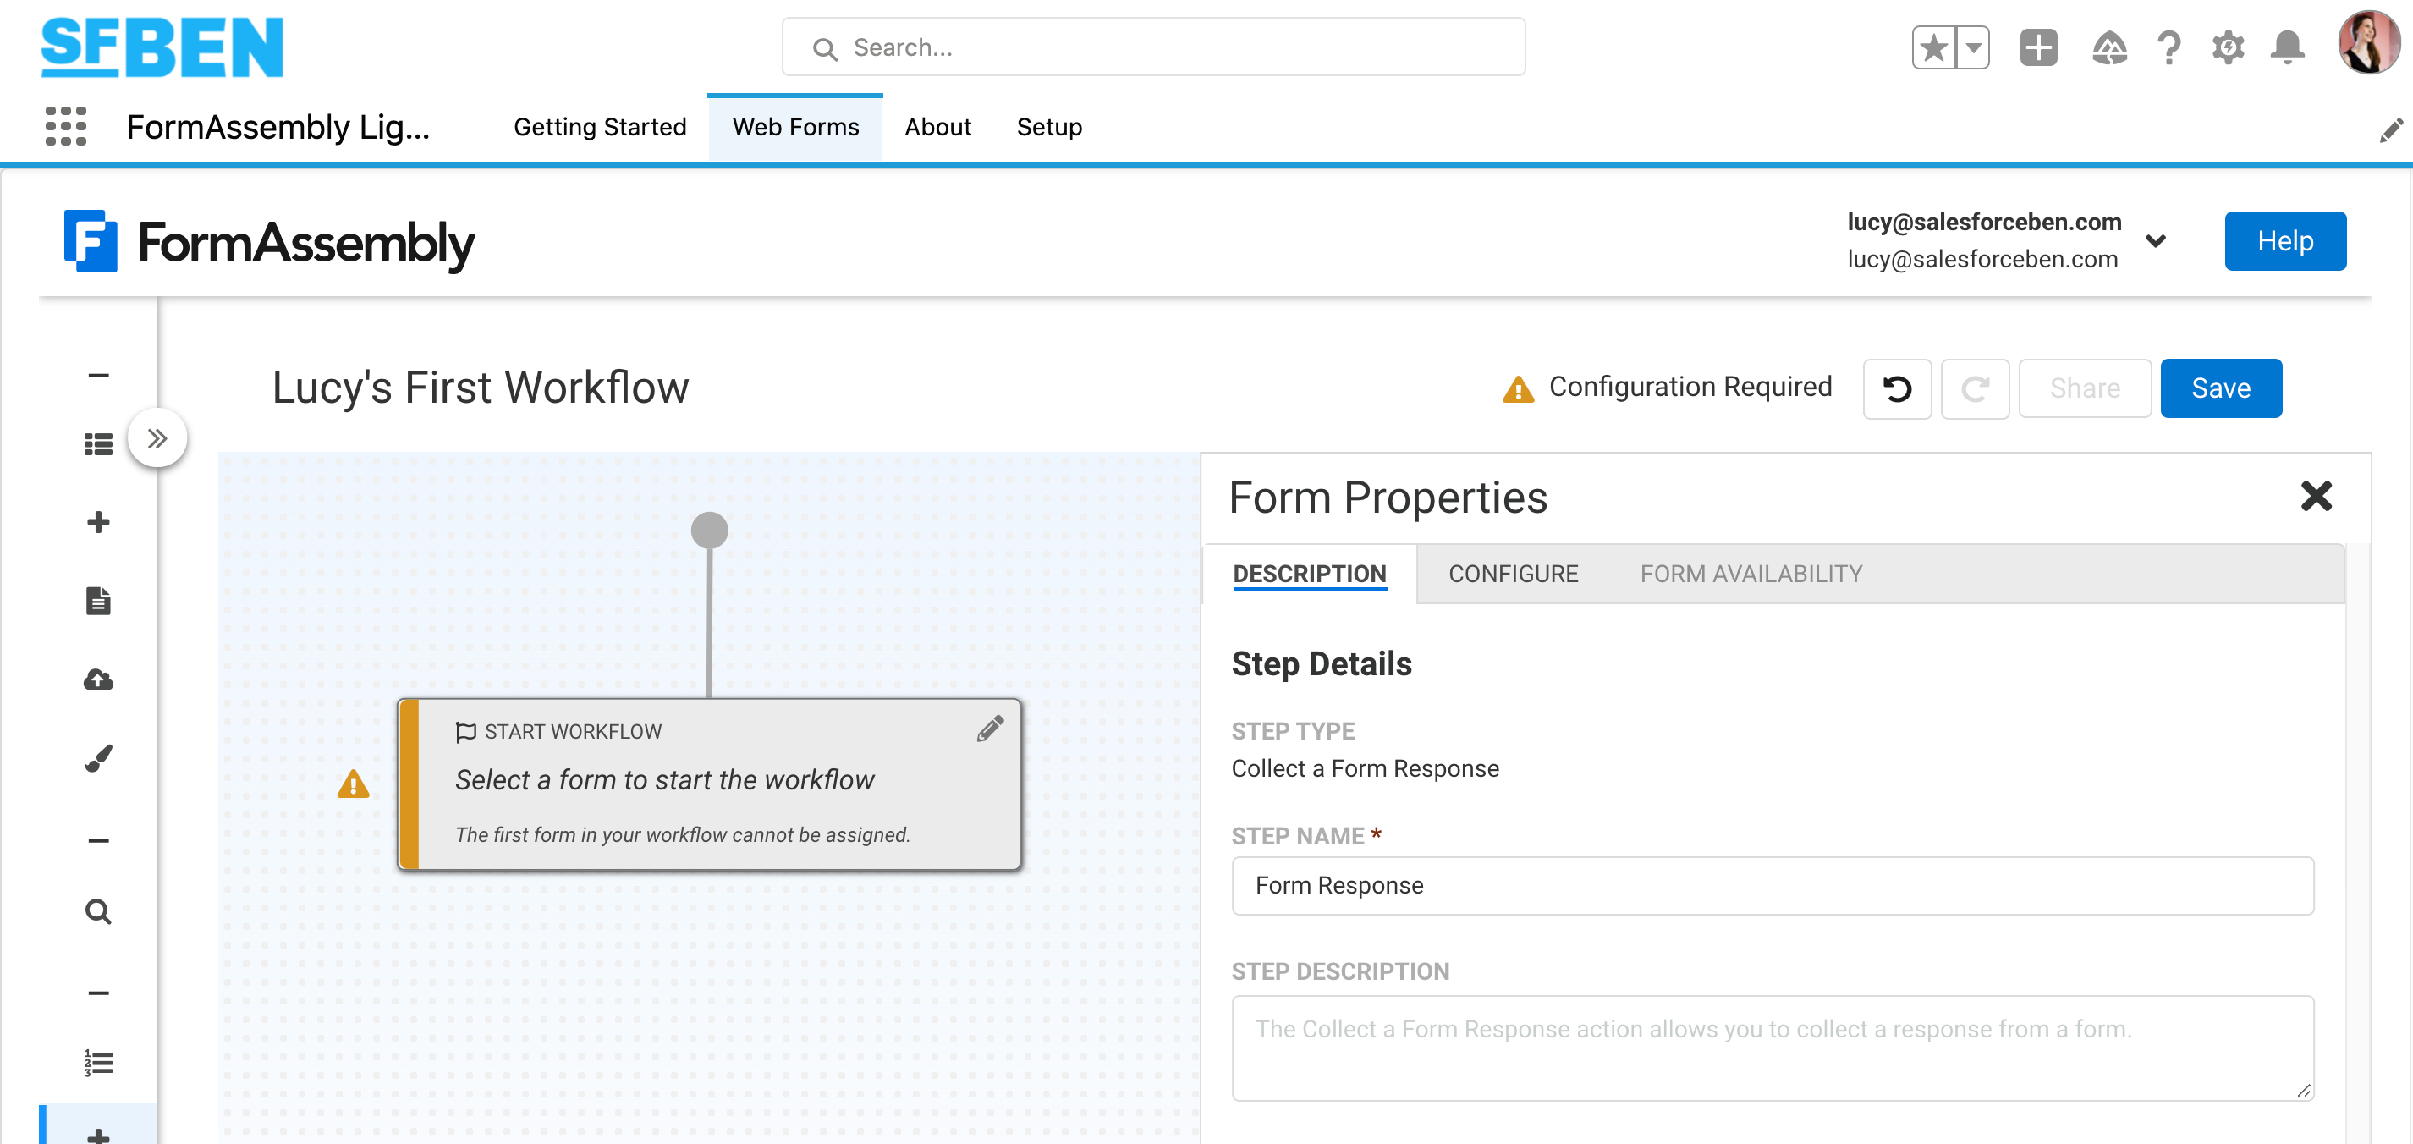This screenshot has height=1144, width=2413.
Task: Open the favorites list dropdown arrow
Action: click(x=1973, y=47)
